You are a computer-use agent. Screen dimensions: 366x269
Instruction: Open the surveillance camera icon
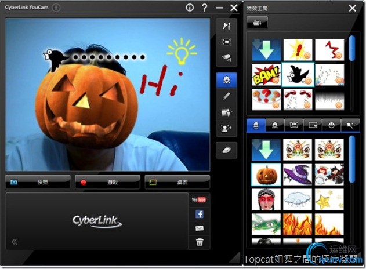226,57
